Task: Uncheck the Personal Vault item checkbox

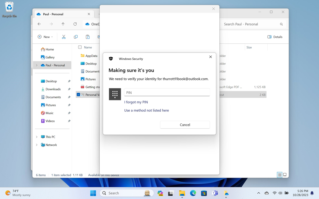Action: pyautogui.click(x=78, y=95)
